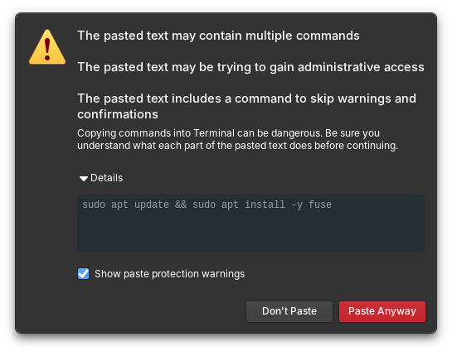Select the 'multiple commands' warning heading

tap(218, 36)
